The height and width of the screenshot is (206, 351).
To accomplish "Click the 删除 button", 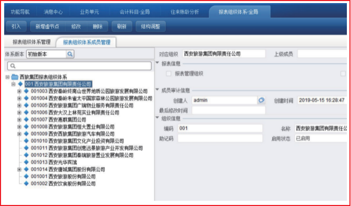I will point(98,26).
